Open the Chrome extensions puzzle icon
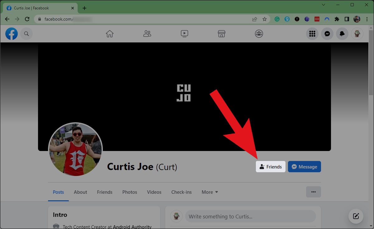The image size is (374, 229). click(337, 19)
